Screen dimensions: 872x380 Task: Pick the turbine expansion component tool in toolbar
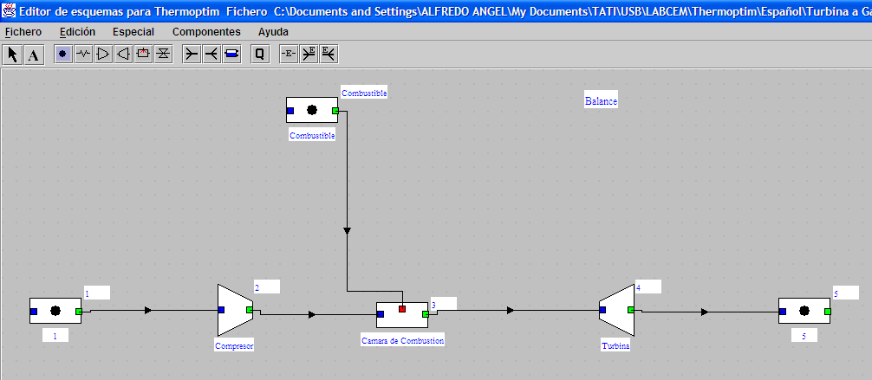click(123, 54)
